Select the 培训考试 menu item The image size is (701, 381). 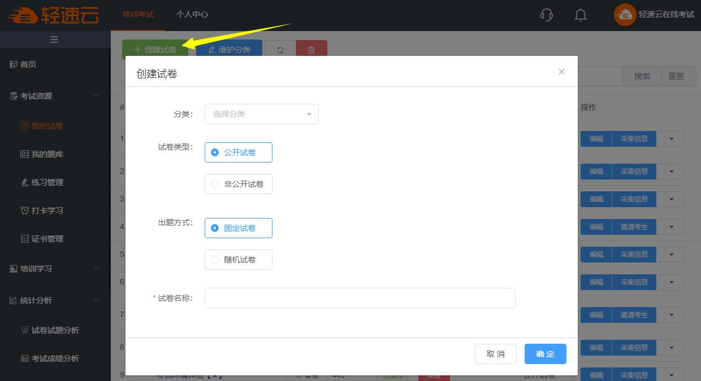click(x=137, y=15)
